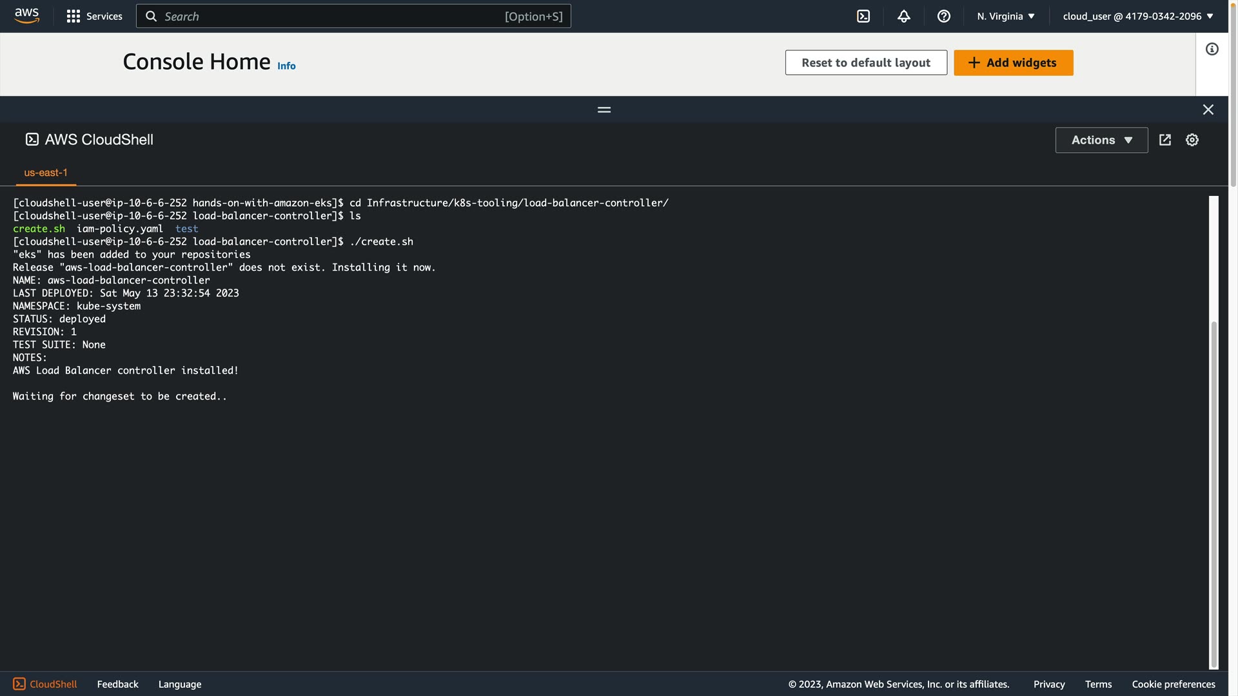Expand the N. Virginia region dropdown
Screen dimensions: 1238x696
[1005, 16]
